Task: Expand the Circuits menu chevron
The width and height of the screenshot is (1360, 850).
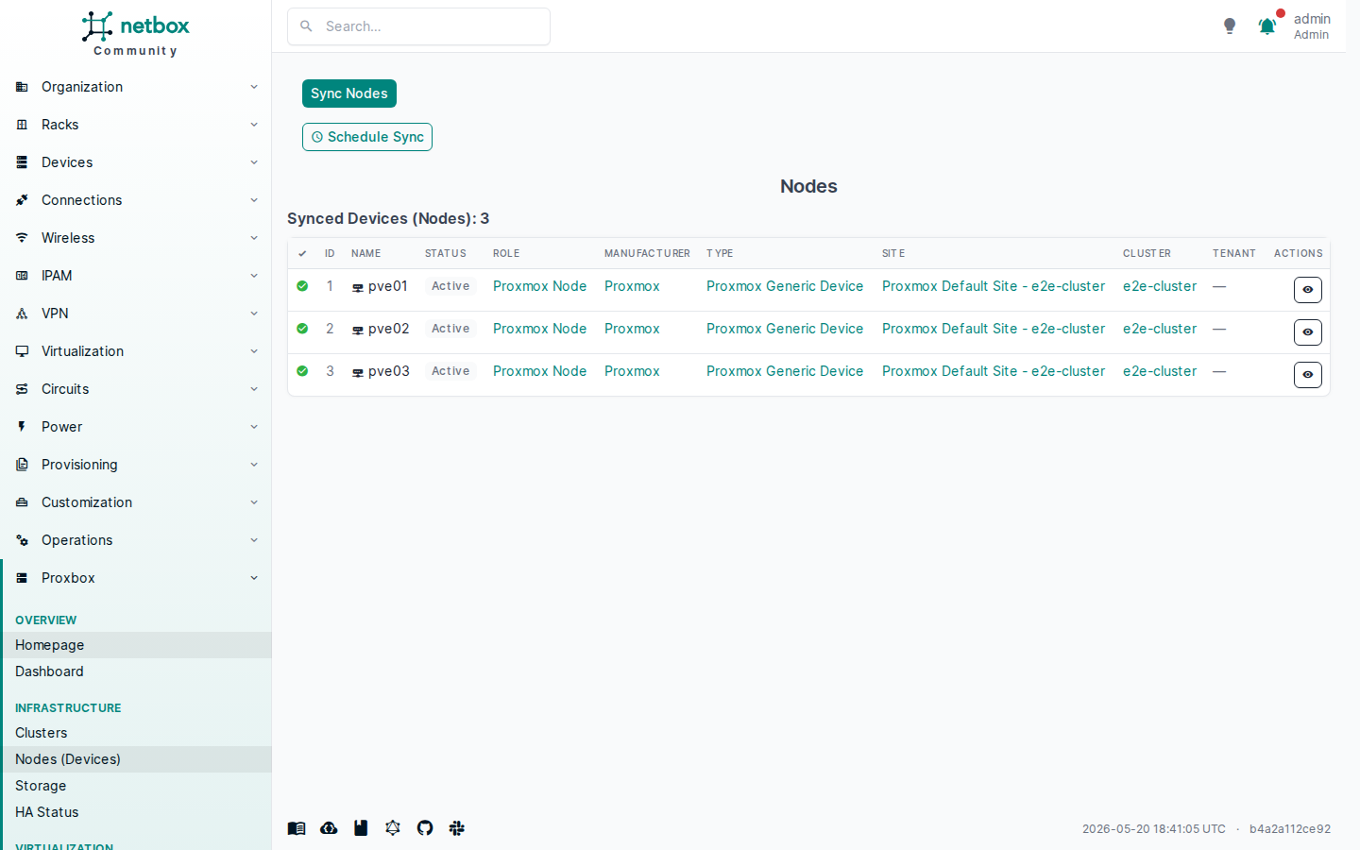Action: 254,389
